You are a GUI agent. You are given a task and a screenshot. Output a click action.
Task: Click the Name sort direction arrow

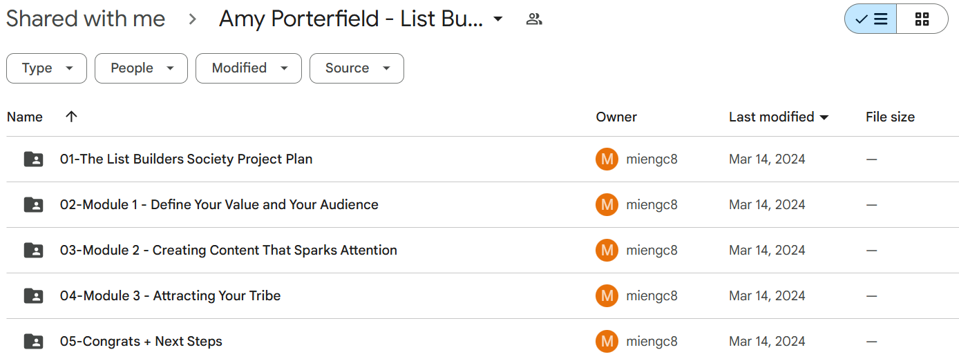pyautogui.click(x=70, y=117)
